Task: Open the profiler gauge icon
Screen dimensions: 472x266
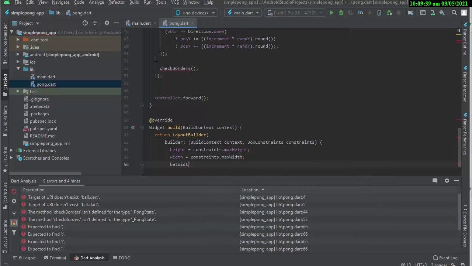Action: pos(360,13)
